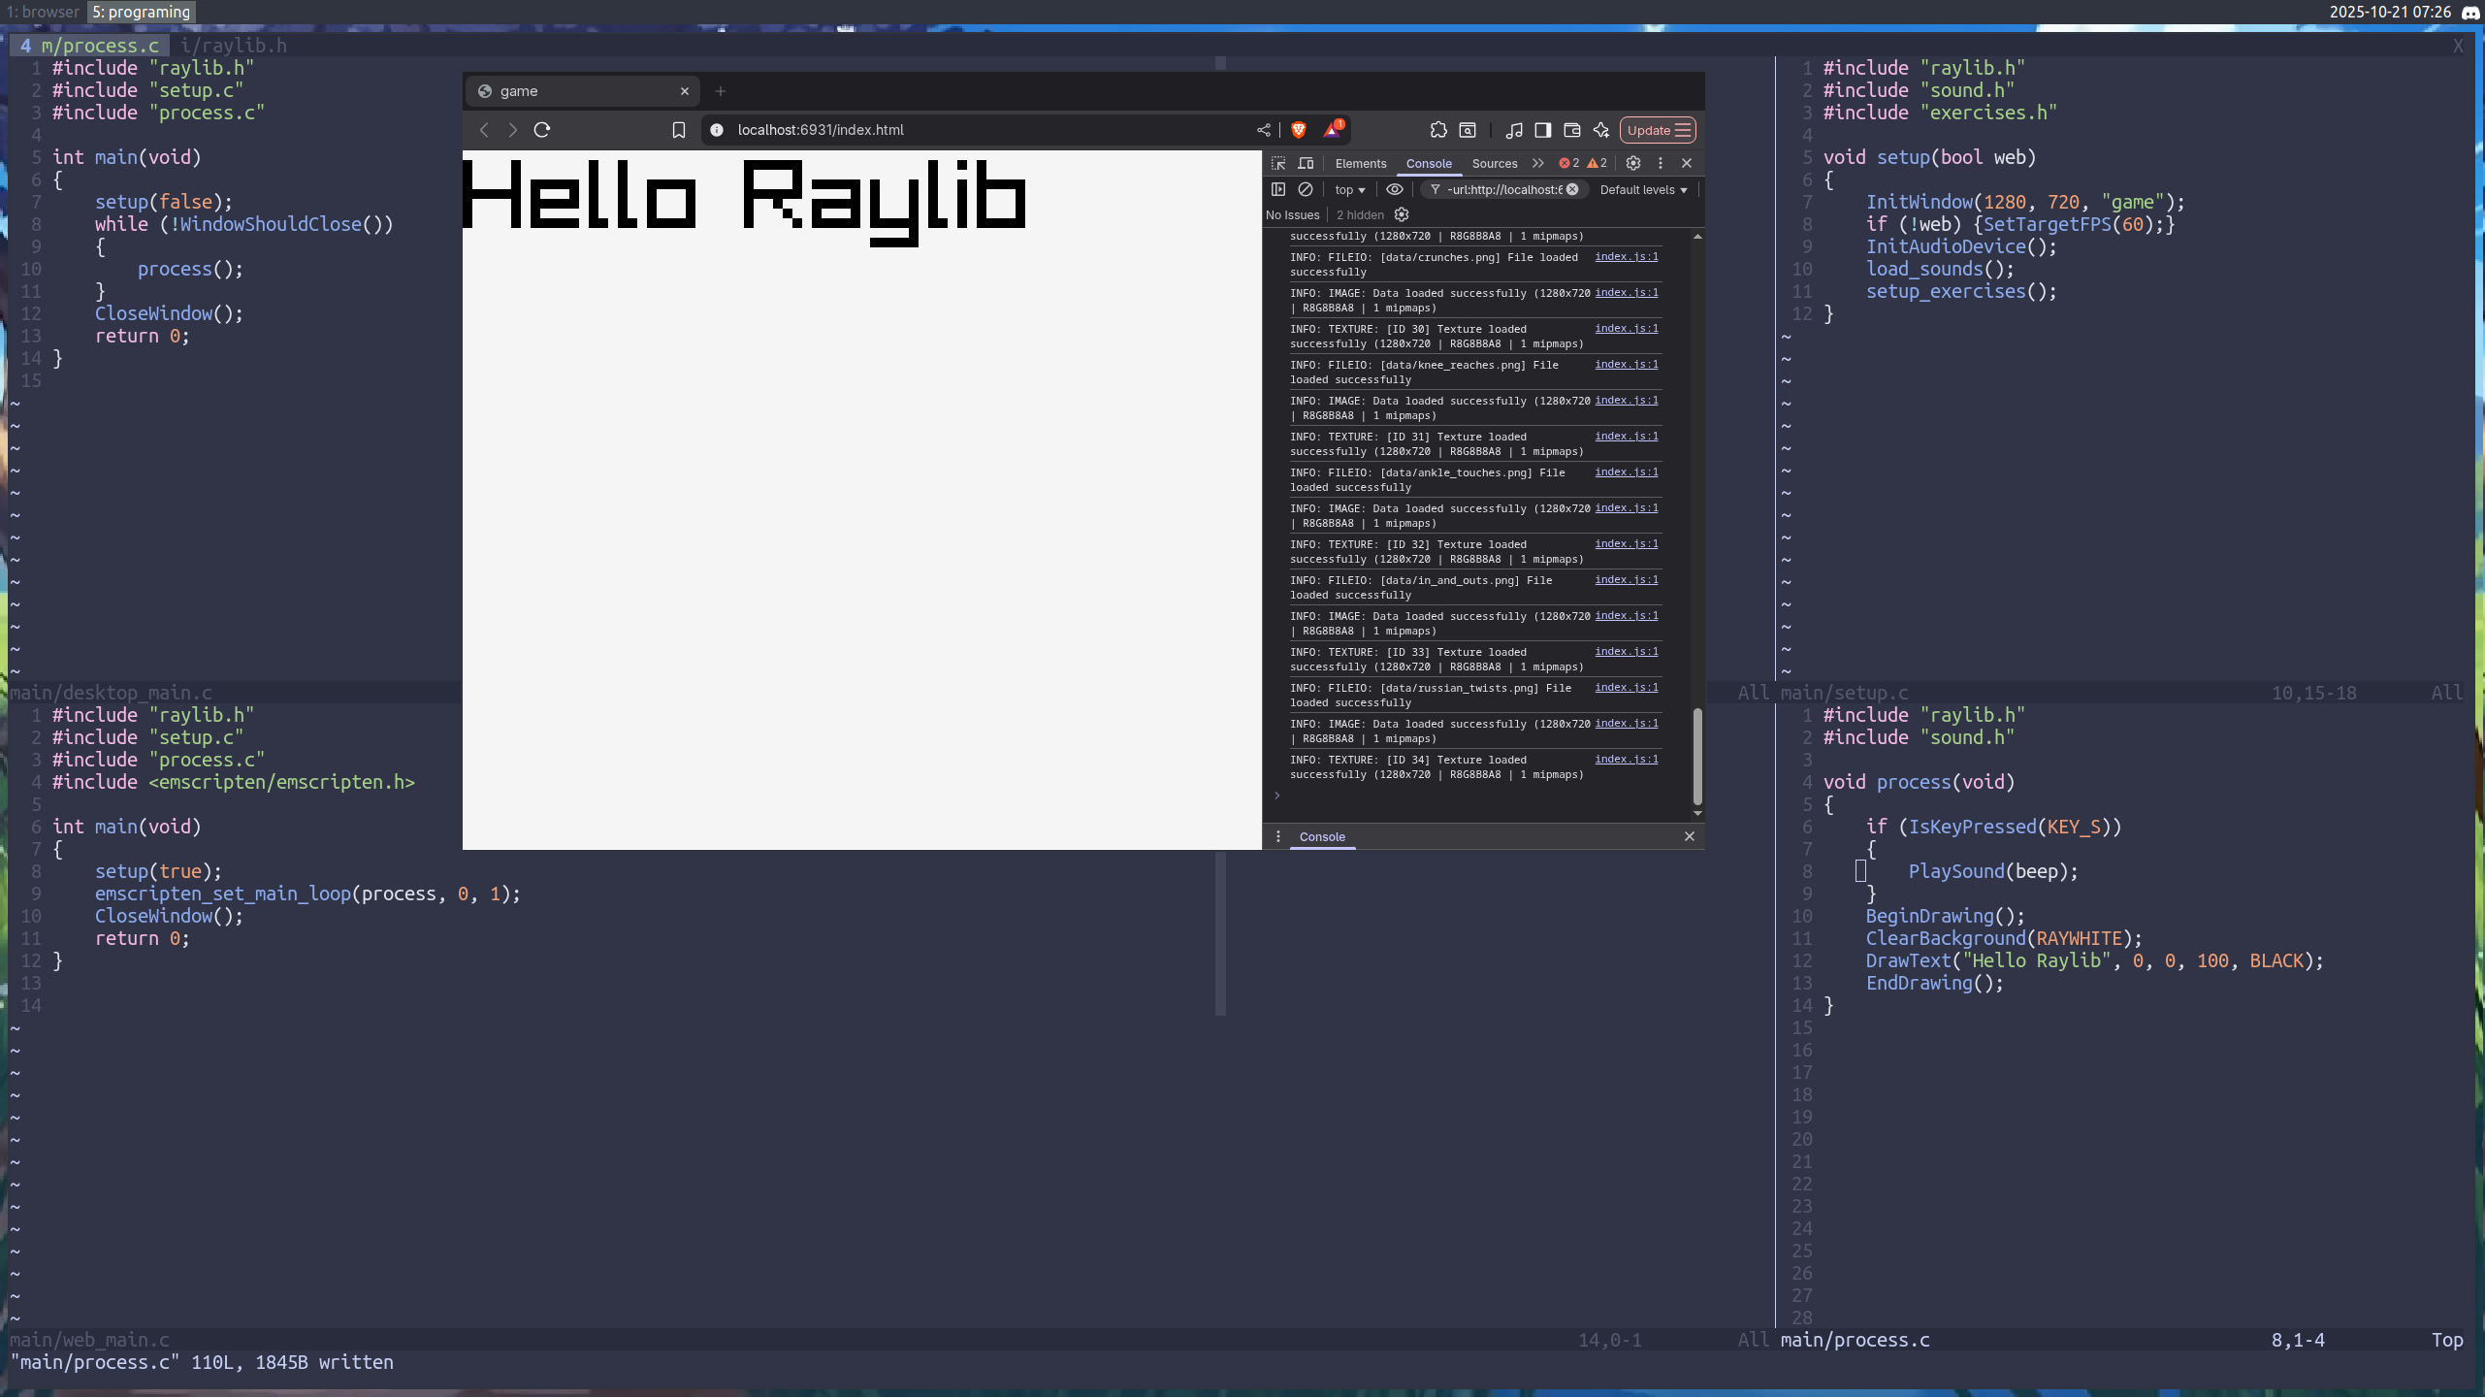Click the Update button in browser
The image size is (2485, 1398).
click(x=1658, y=130)
